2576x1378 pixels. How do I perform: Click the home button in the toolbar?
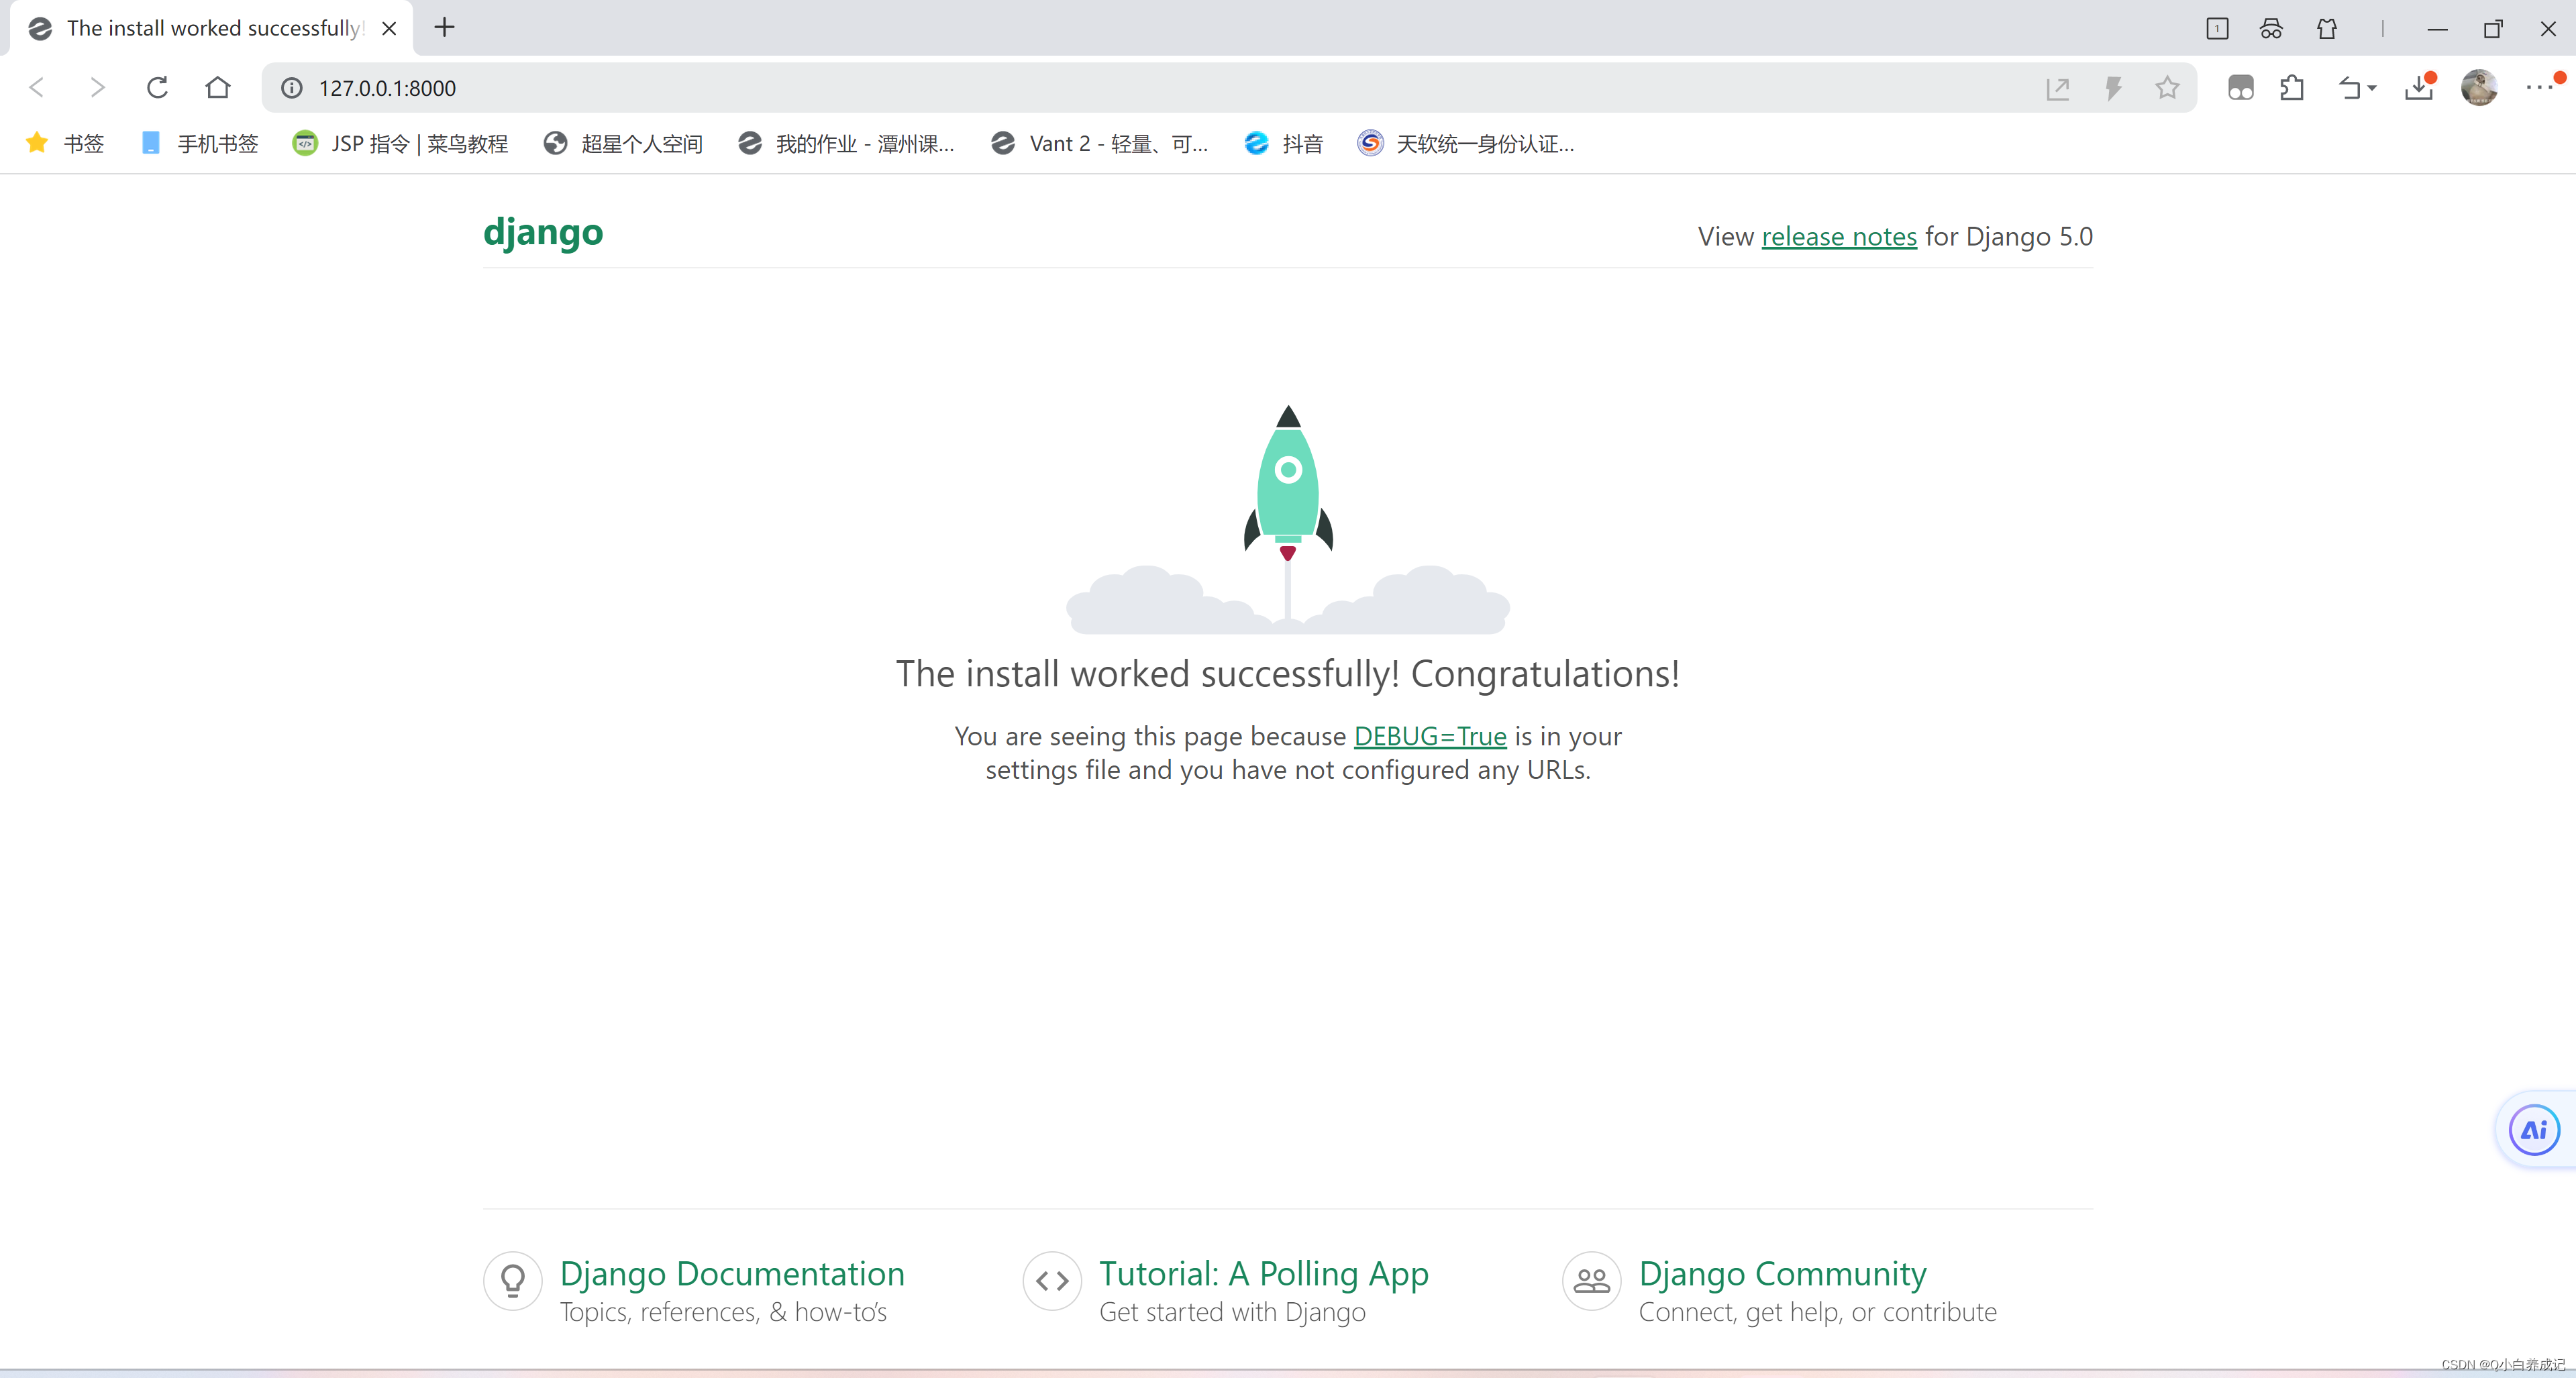tap(217, 88)
